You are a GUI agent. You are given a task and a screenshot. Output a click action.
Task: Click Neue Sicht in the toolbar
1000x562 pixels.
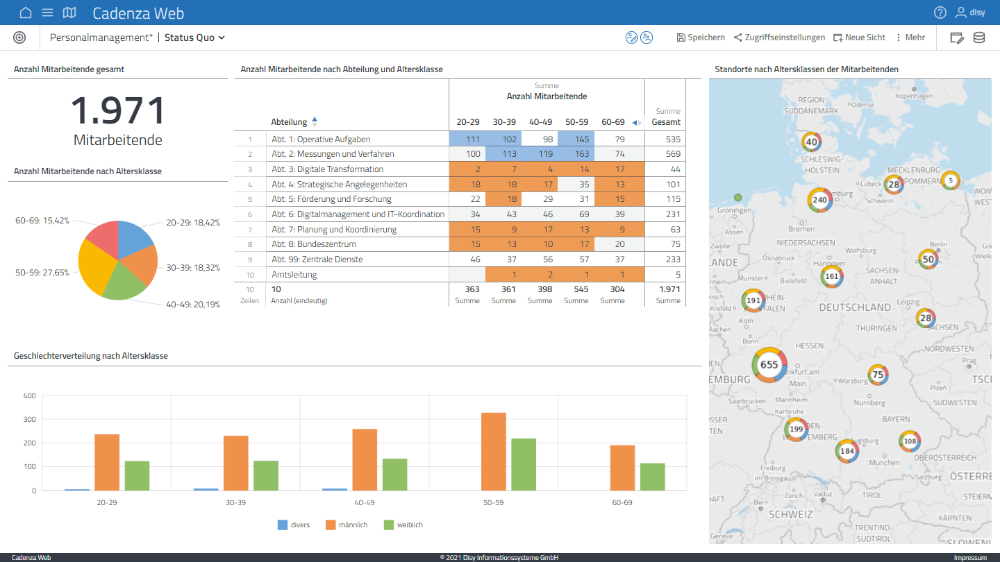[x=859, y=37]
